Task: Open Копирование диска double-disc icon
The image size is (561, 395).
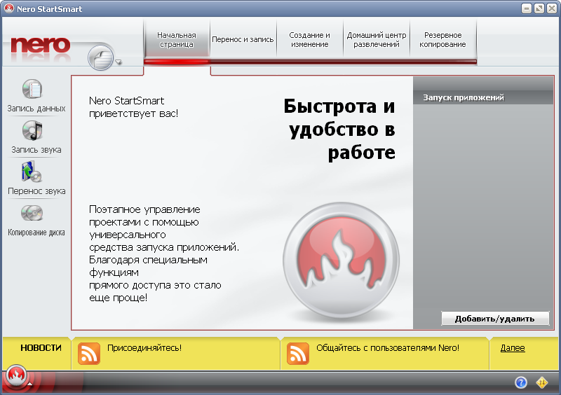Action: tap(32, 213)
